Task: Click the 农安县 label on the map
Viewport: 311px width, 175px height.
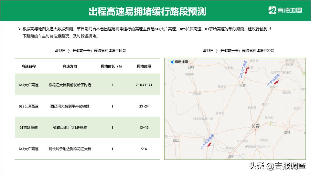Action: pos(252,108)
